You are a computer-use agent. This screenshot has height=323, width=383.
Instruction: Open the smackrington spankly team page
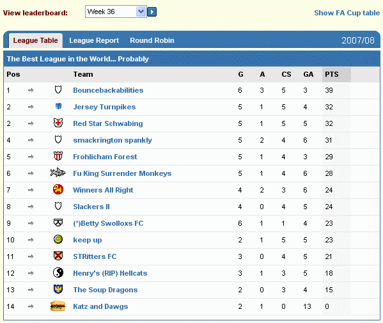coord(113,140)
